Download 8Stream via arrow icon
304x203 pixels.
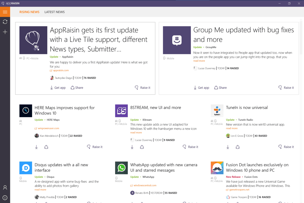132,147
